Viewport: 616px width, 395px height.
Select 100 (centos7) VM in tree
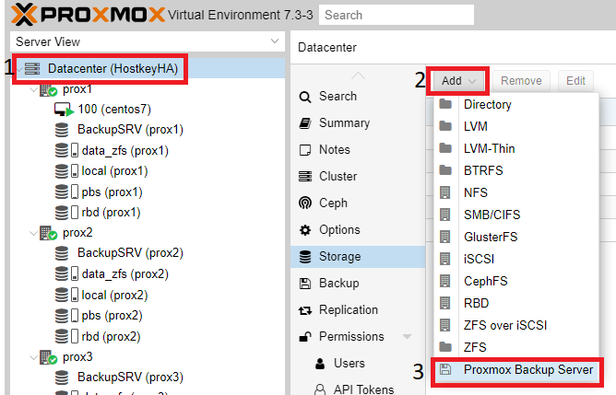[114, 110]
